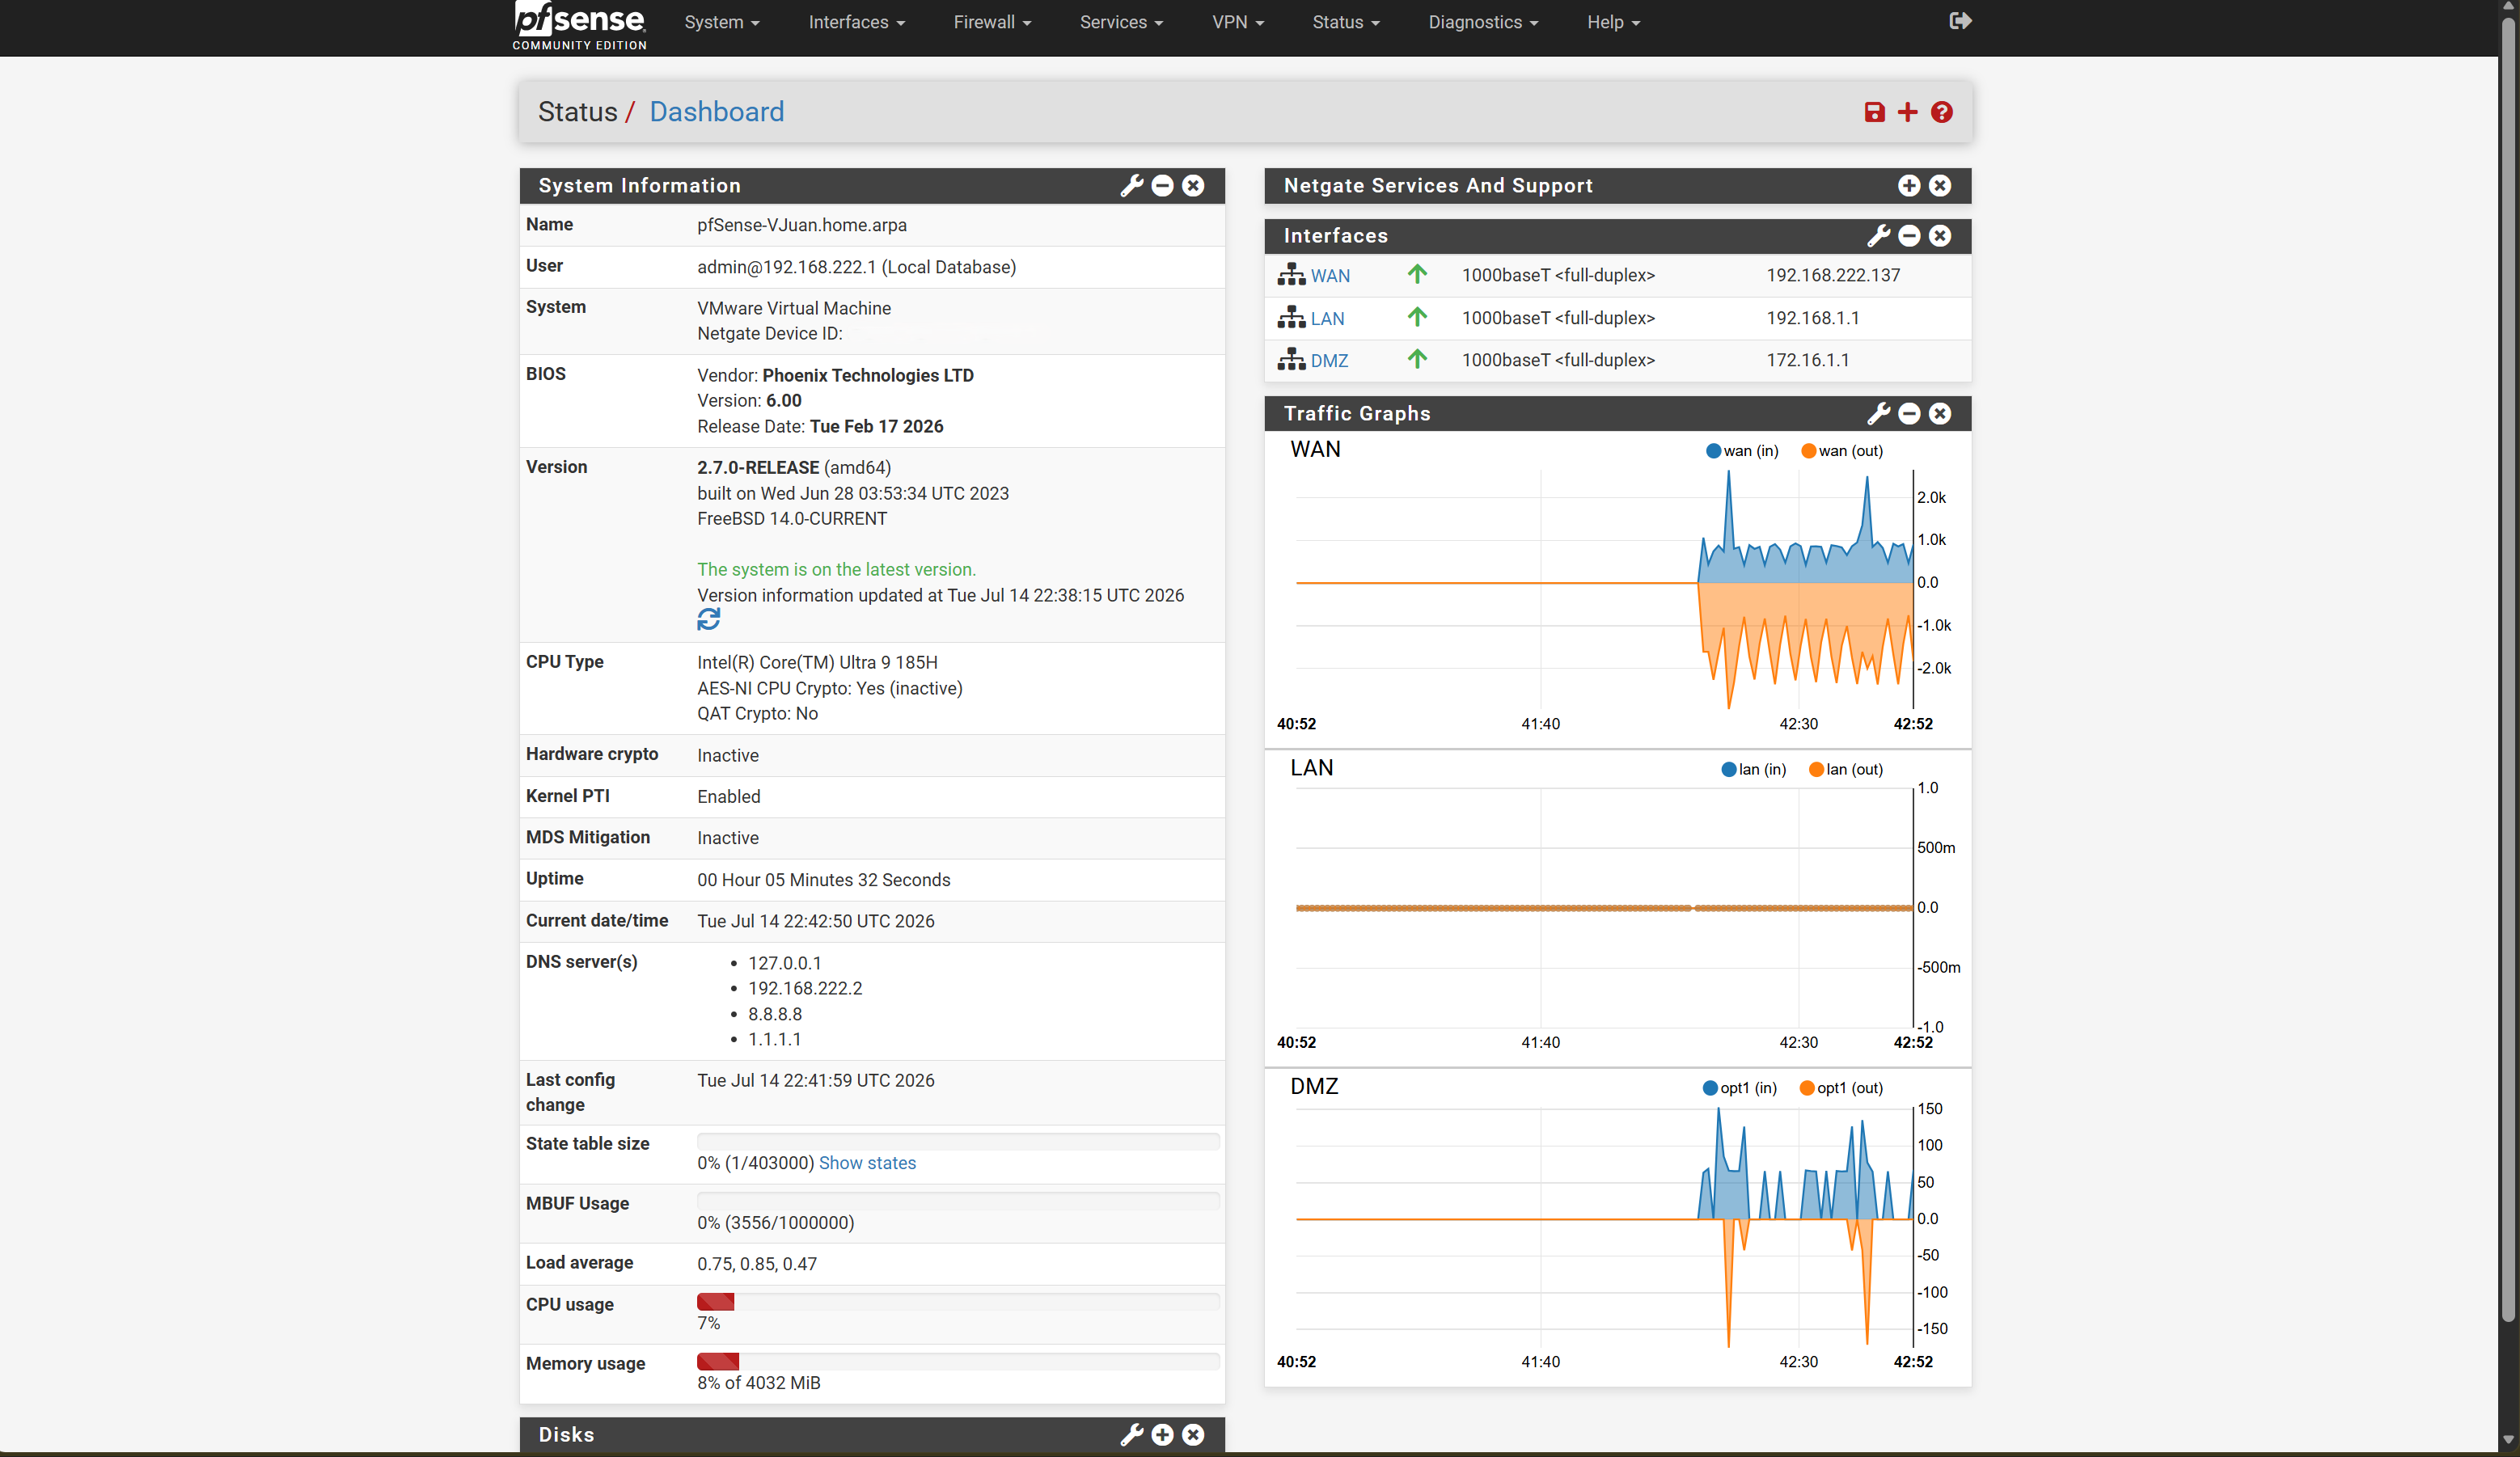Image resolution: width=2520 pixels, height=1457 pixels.
Task: Open the Firewall menu
Action: (x=992, y=22)
